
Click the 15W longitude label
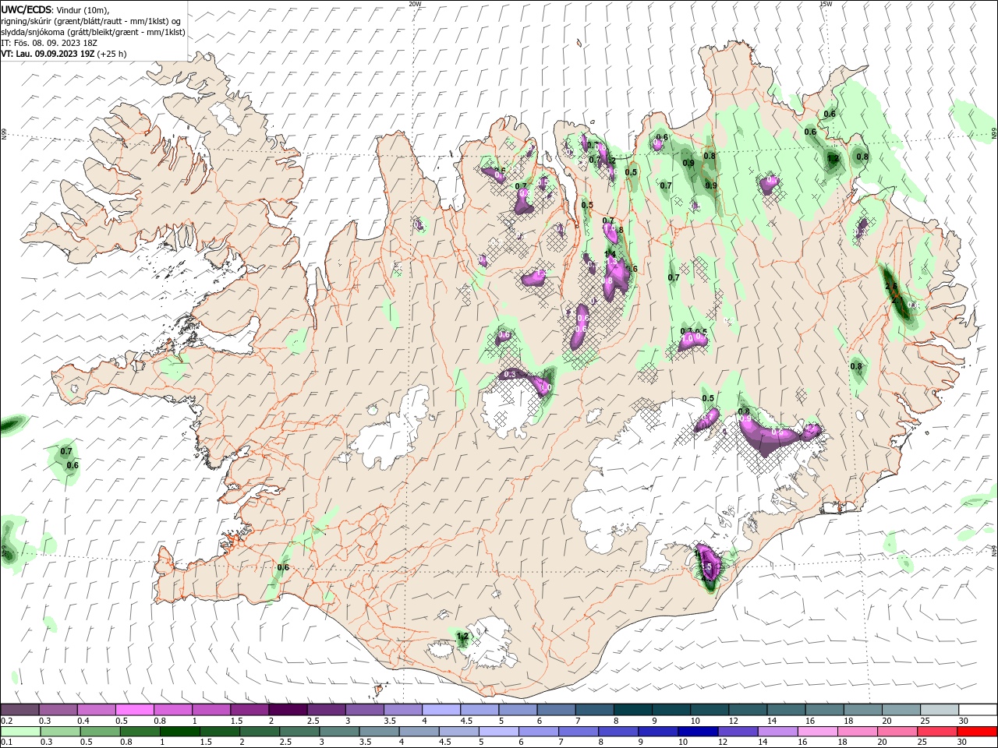coord(826,4)
